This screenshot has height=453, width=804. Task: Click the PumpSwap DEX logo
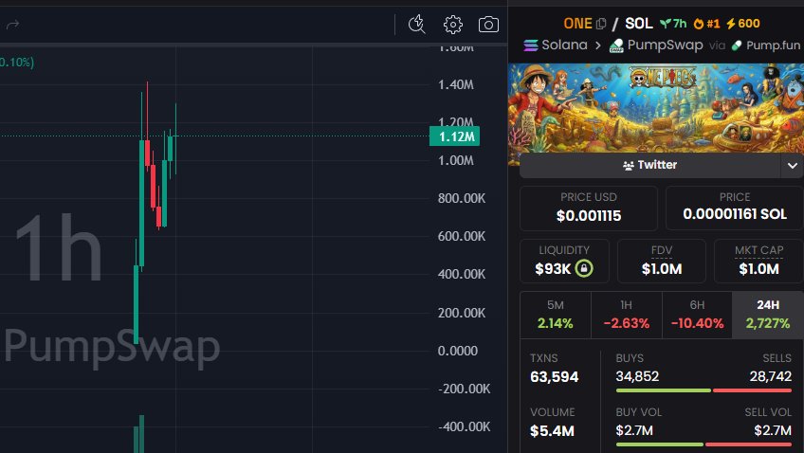616,45
